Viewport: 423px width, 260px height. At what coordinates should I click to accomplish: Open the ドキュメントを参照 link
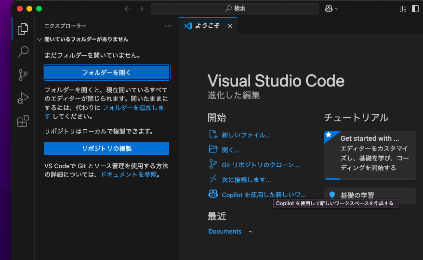click(x=129, y=174)
